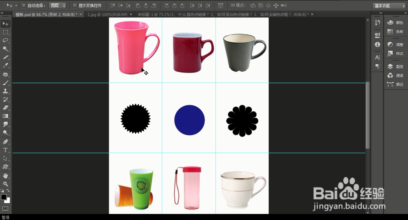
Task: Select the Type tool
Action: click(5, 150)
